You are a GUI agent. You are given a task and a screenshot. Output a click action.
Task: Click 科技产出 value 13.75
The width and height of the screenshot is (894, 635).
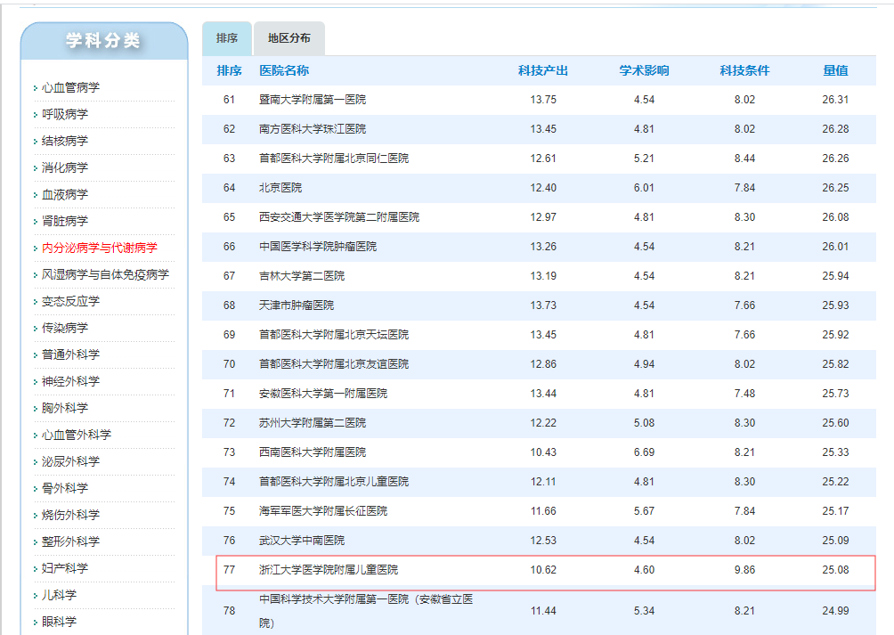pyautogui.click(x=543, y=100)
